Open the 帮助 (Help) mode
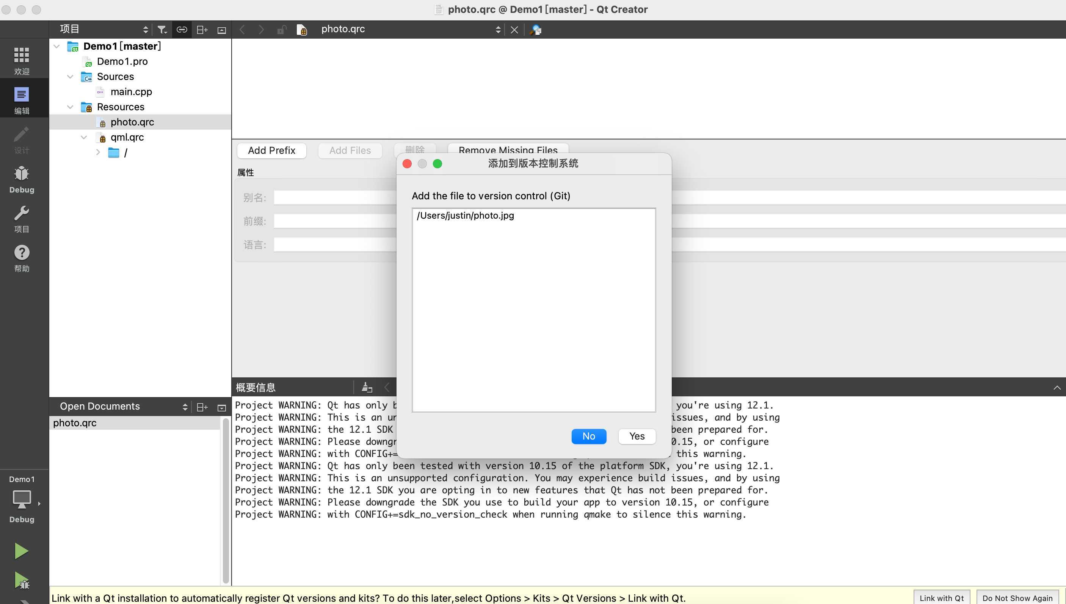This screenshot has width=1066, height=604. (x=22, y=258)
